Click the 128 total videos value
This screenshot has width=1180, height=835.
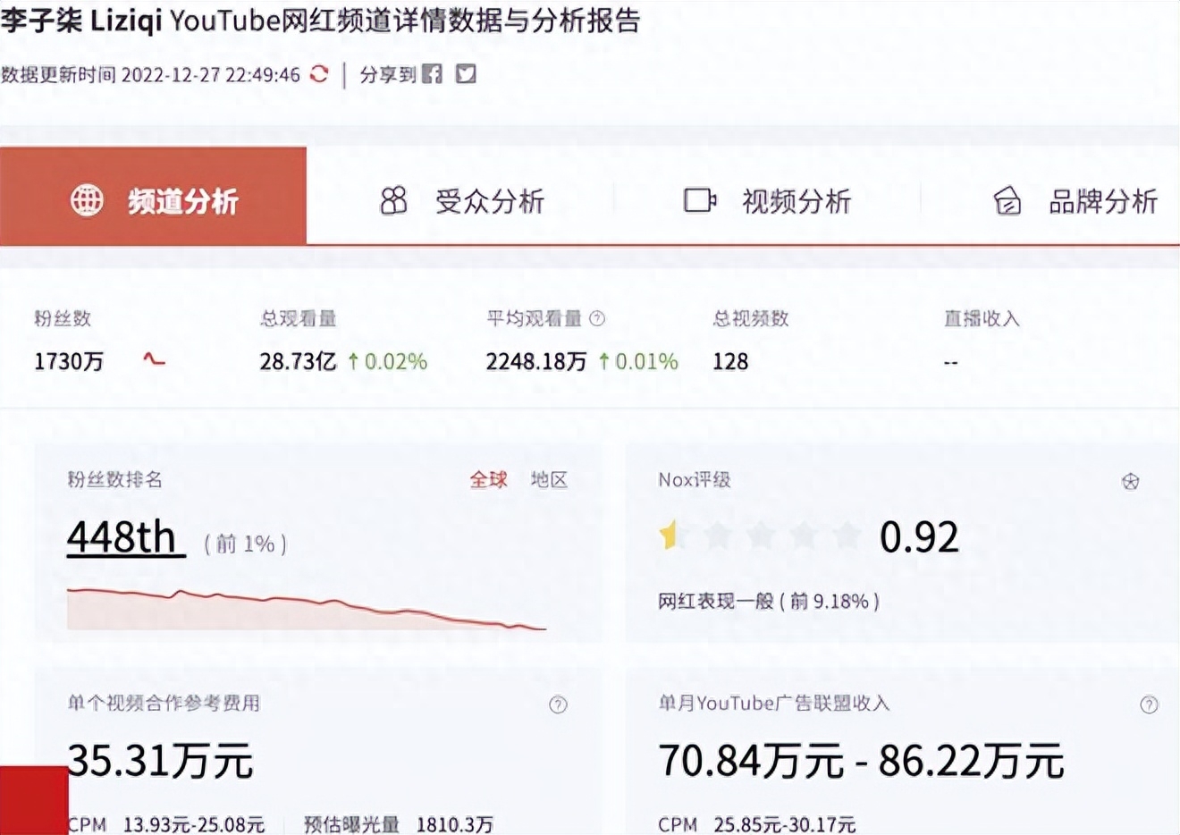tap(730, 361)
